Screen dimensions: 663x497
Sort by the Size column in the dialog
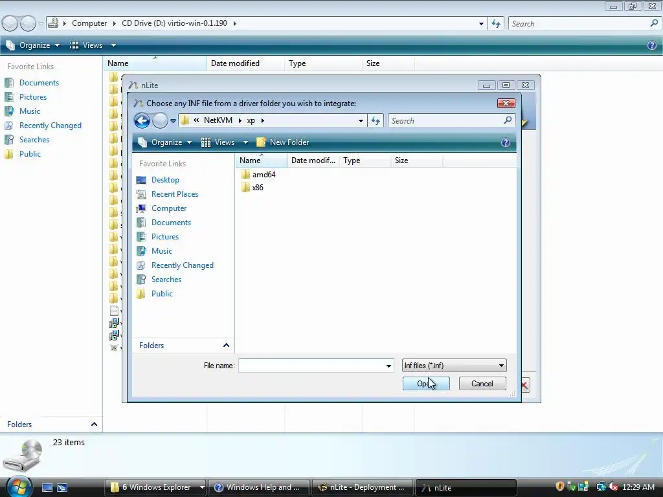416,160
